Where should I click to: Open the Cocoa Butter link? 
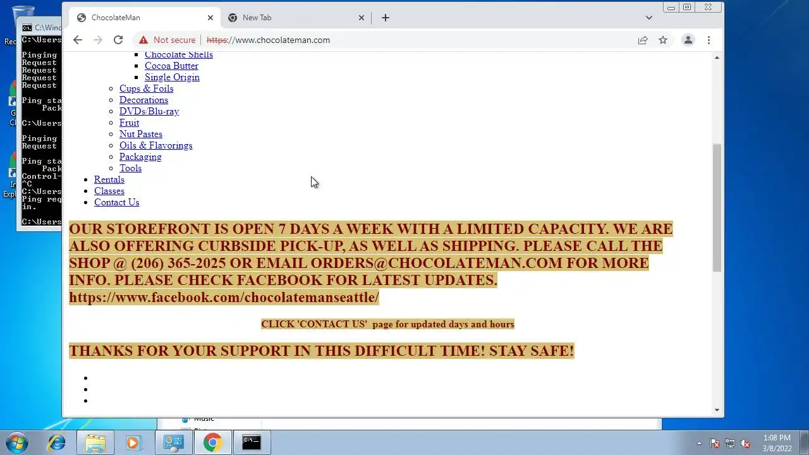point(171,66)
